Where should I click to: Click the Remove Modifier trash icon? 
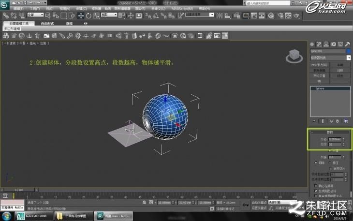pos(337,121)
